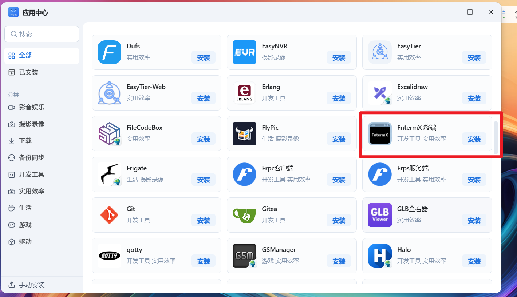Open the EasyTier-Web app icon
Image resolution: width=517 pixels, height=297 pixels.
point(109,93)
